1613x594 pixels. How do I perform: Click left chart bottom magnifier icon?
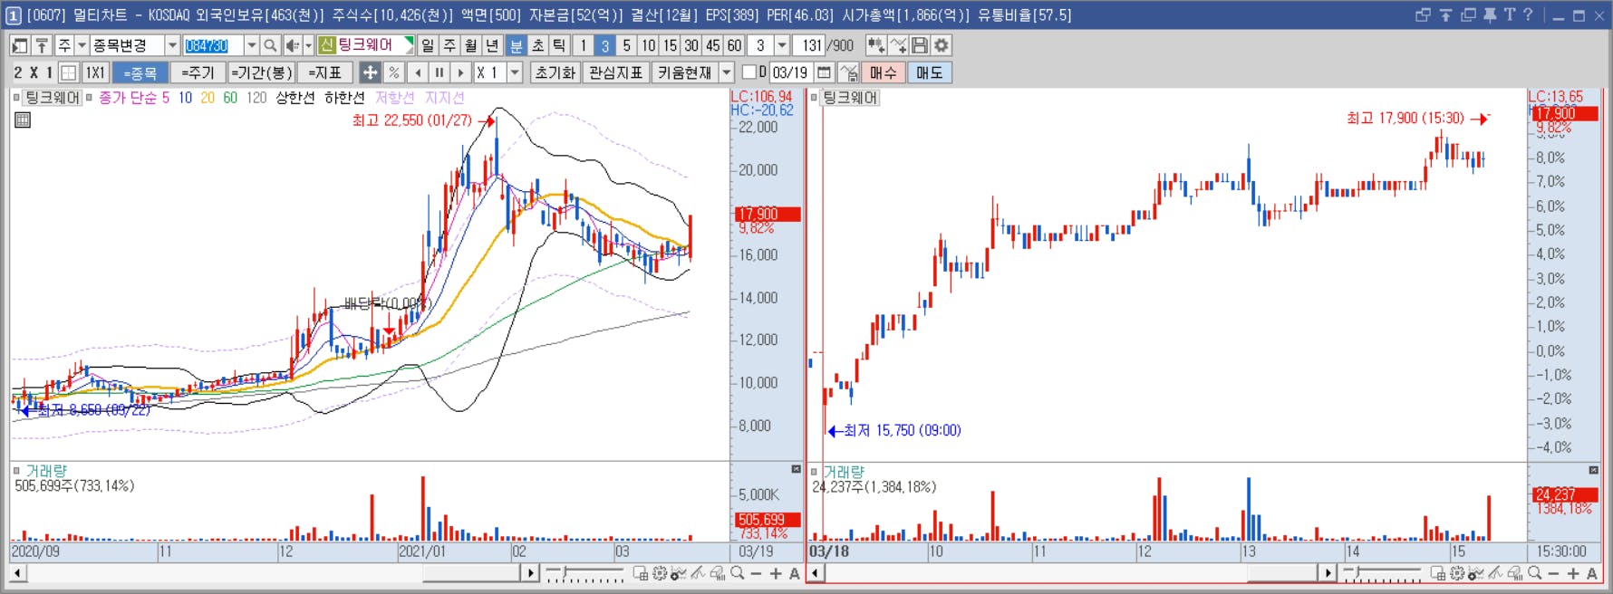tap(738, 573)
